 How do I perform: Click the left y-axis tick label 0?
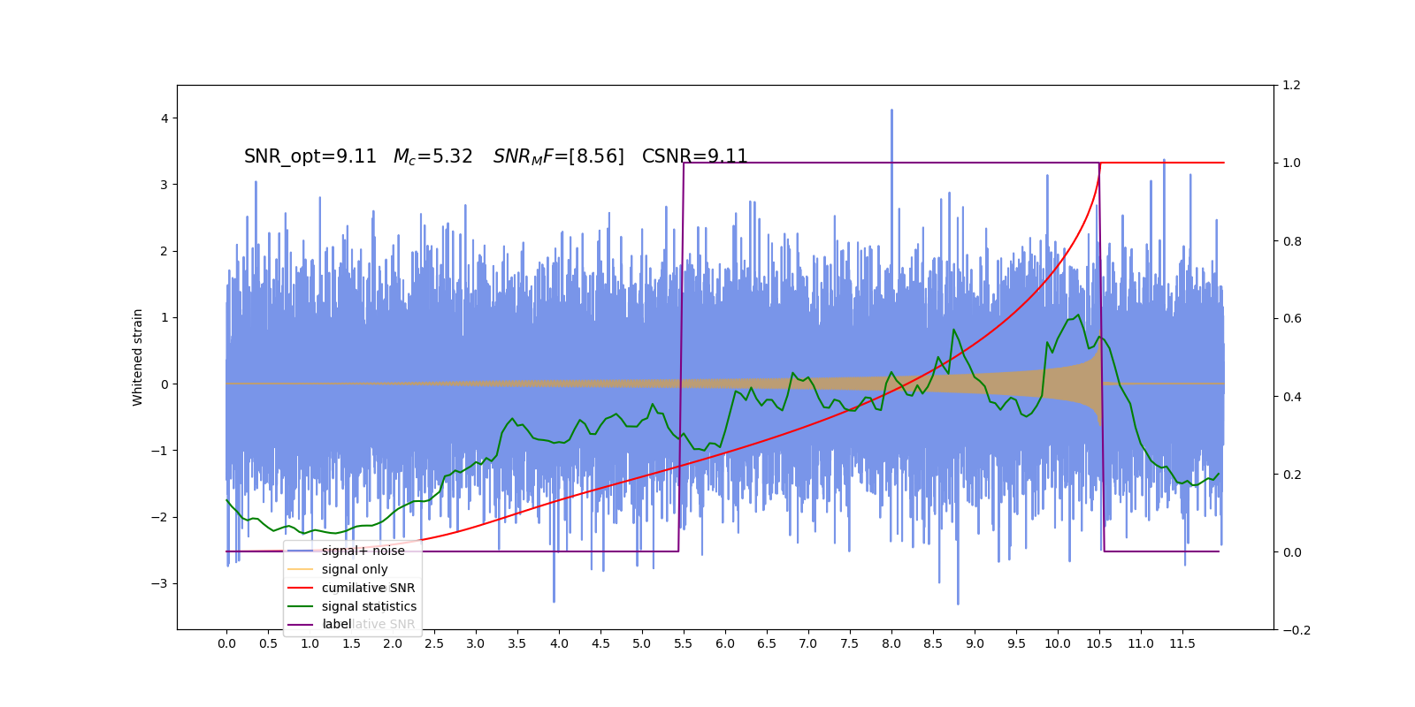pos(164,384)
